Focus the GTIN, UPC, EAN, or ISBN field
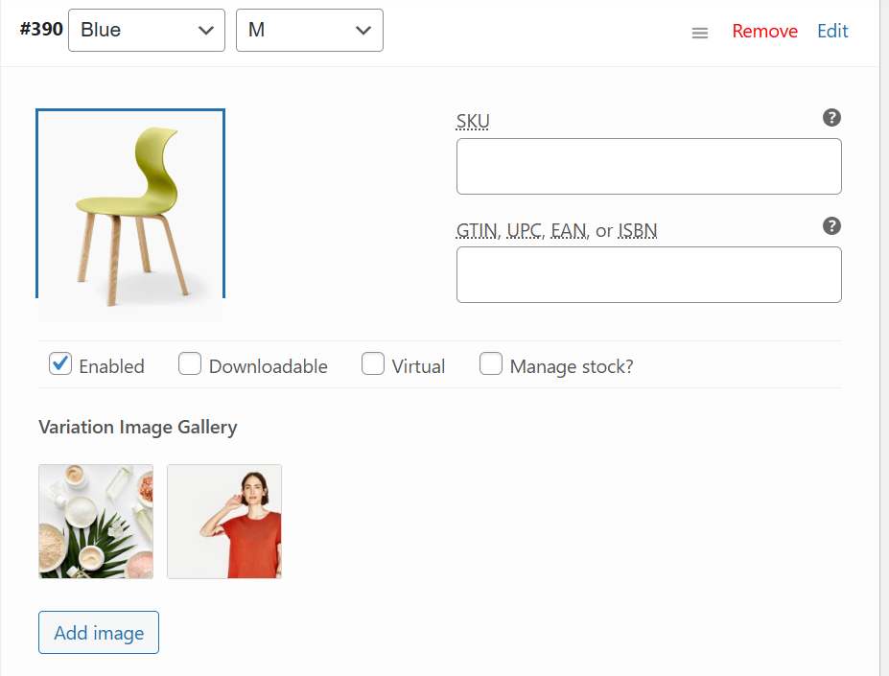The width and height of the screenshot is (889, 676). pos(648,274)
